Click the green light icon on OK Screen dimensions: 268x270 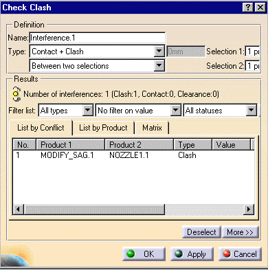pos(131,254)
